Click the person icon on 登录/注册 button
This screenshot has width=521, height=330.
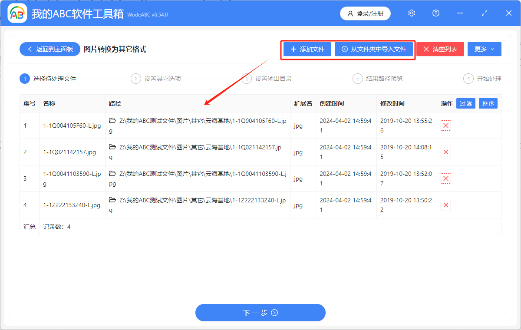click(x=350, y=13)
